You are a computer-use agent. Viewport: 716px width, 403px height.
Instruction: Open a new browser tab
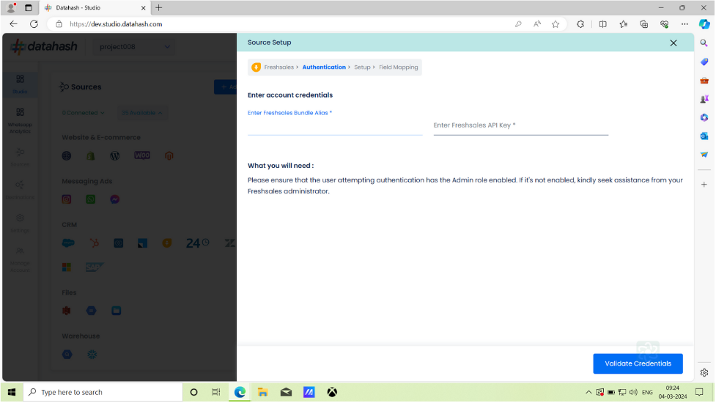159,8
